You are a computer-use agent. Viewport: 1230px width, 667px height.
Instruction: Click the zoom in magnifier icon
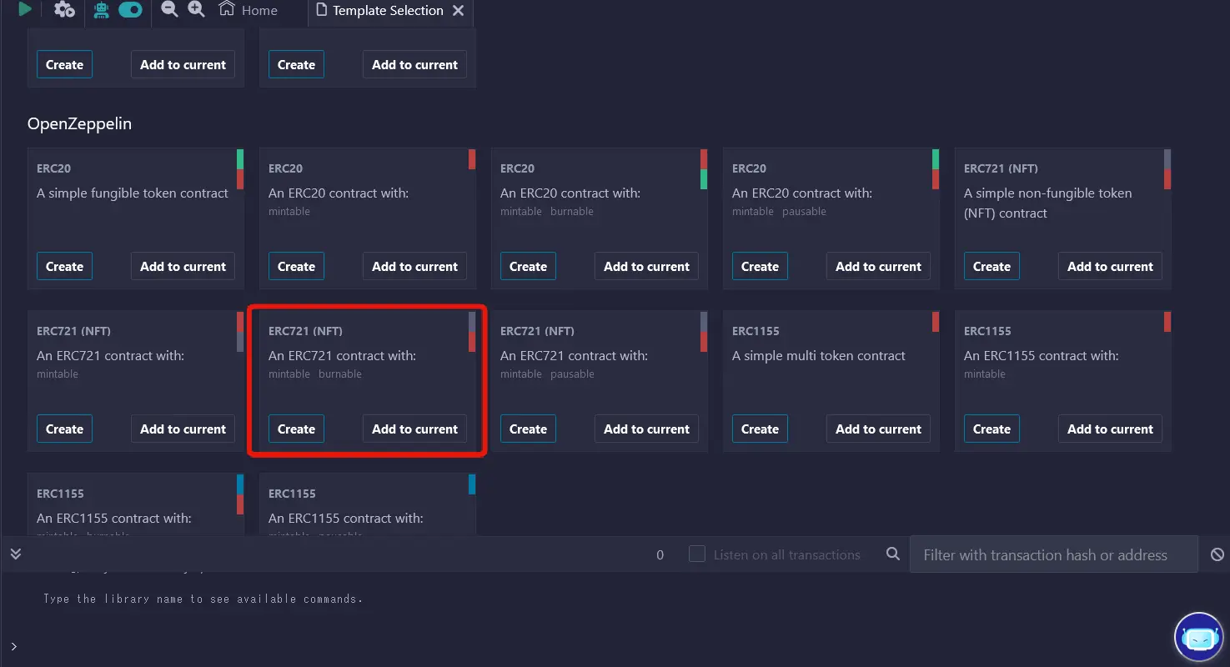[x=197, y=9]
